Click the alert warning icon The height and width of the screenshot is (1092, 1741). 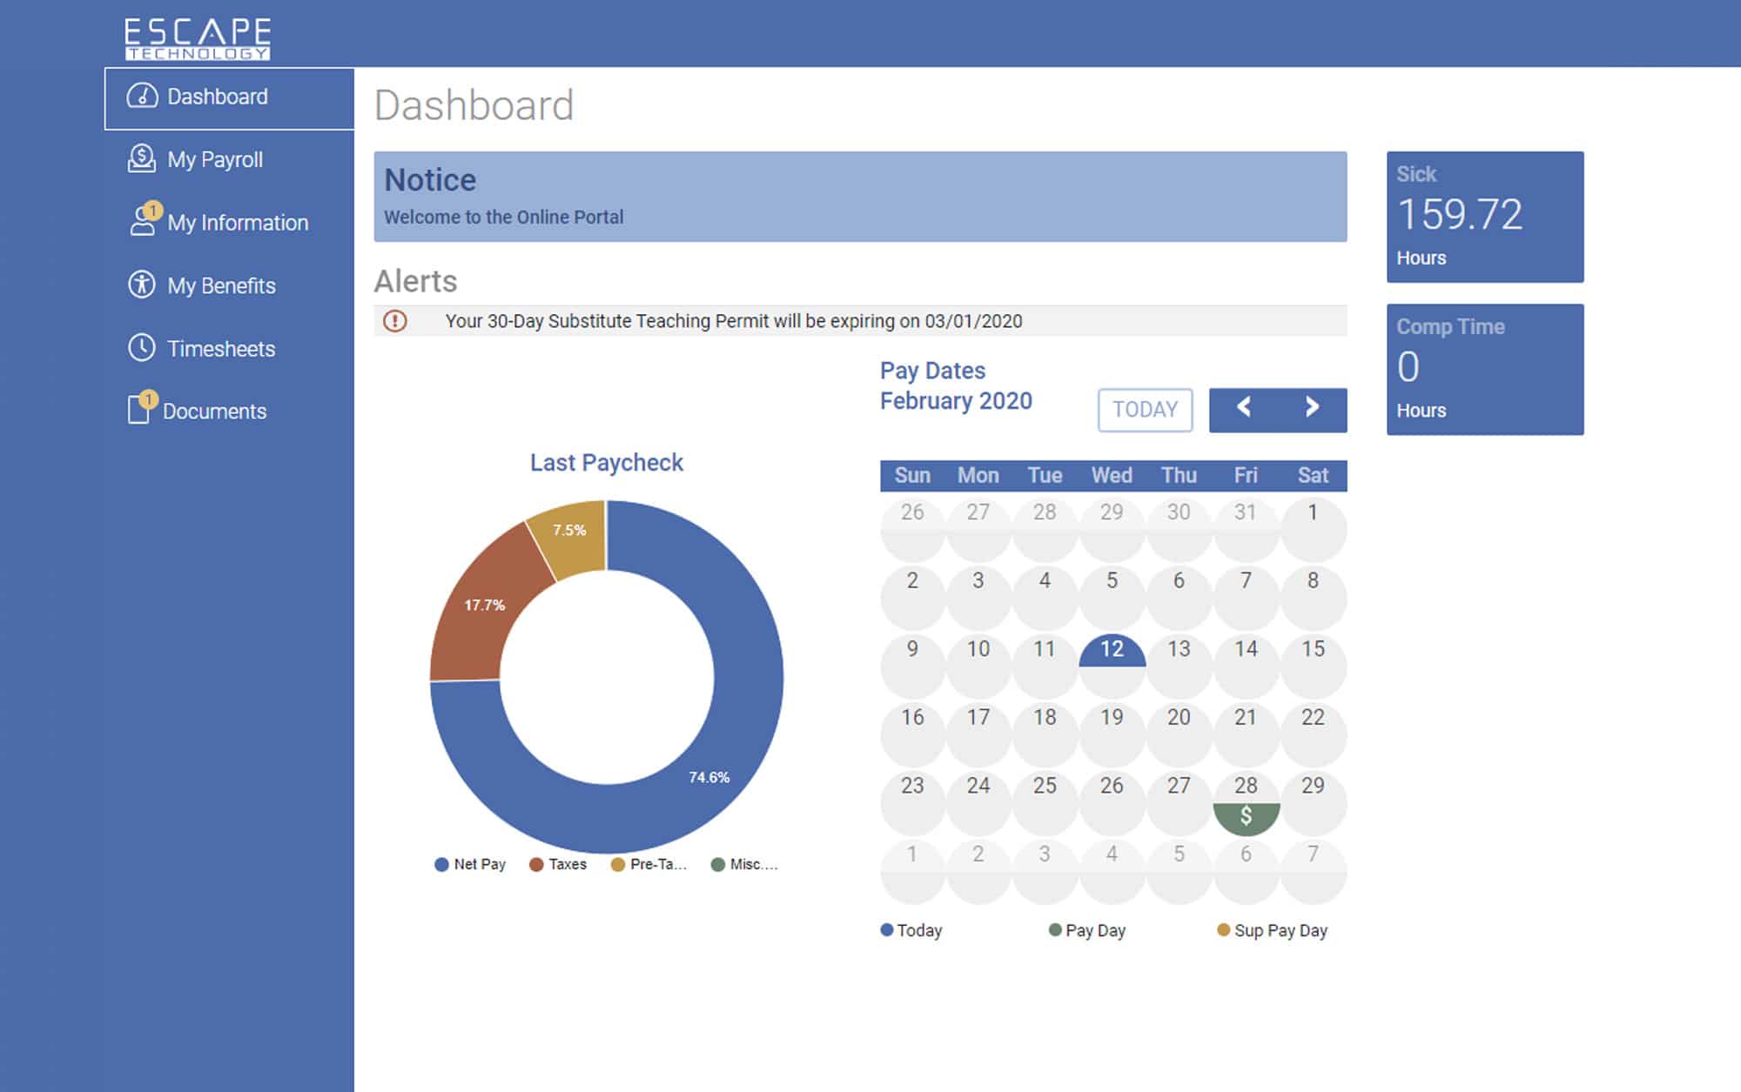point(395,322)
